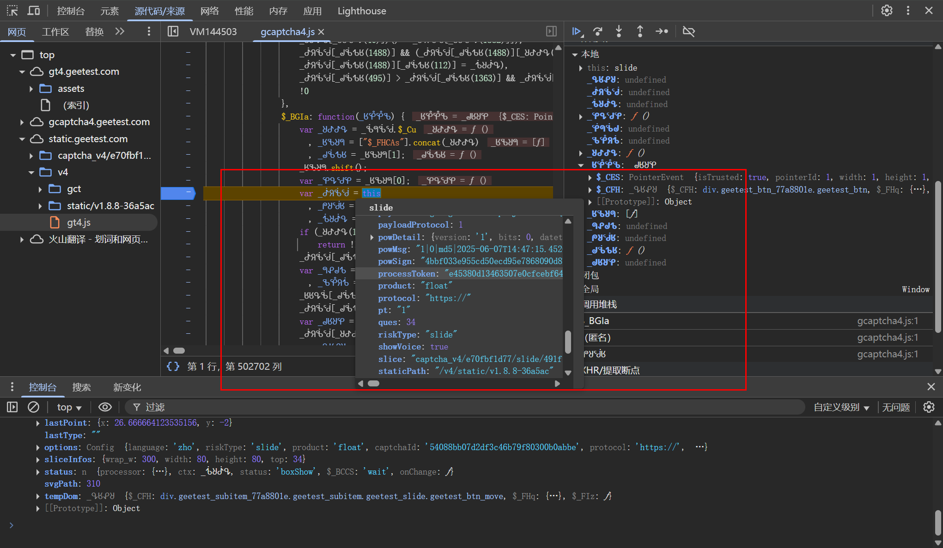Click the pretty print braces icon

click(173, 367)
